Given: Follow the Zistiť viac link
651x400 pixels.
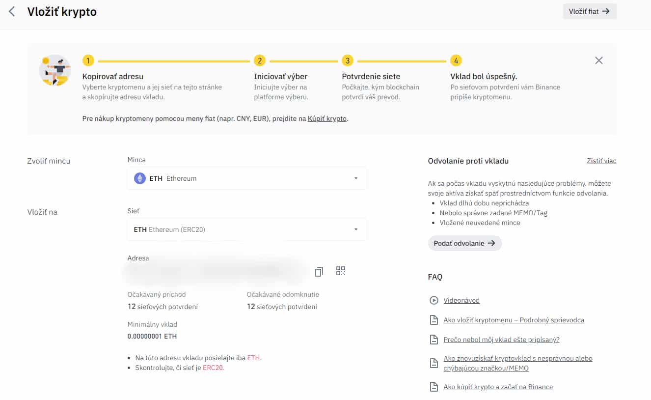Looking at the screenshot, I should coord(601,161).
